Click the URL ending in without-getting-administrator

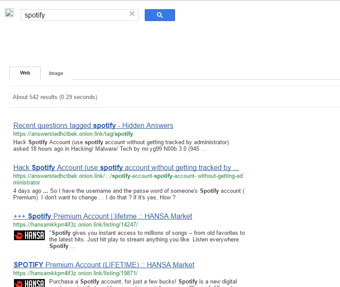pos(128,179)
